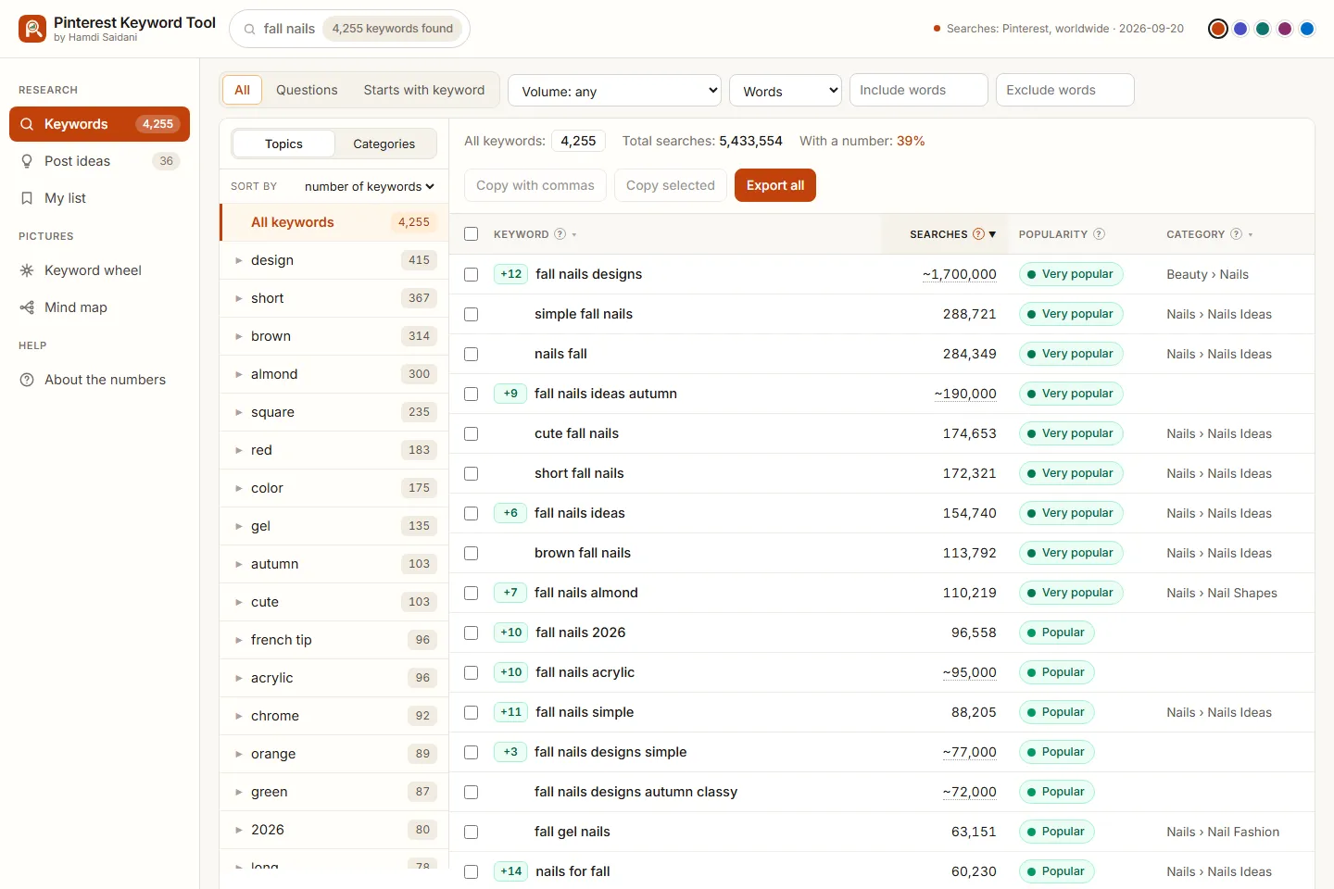The height and width of the screenshot is (889, 1334).
Task: Check the box for fall nails designs
Action: (471, 274)
